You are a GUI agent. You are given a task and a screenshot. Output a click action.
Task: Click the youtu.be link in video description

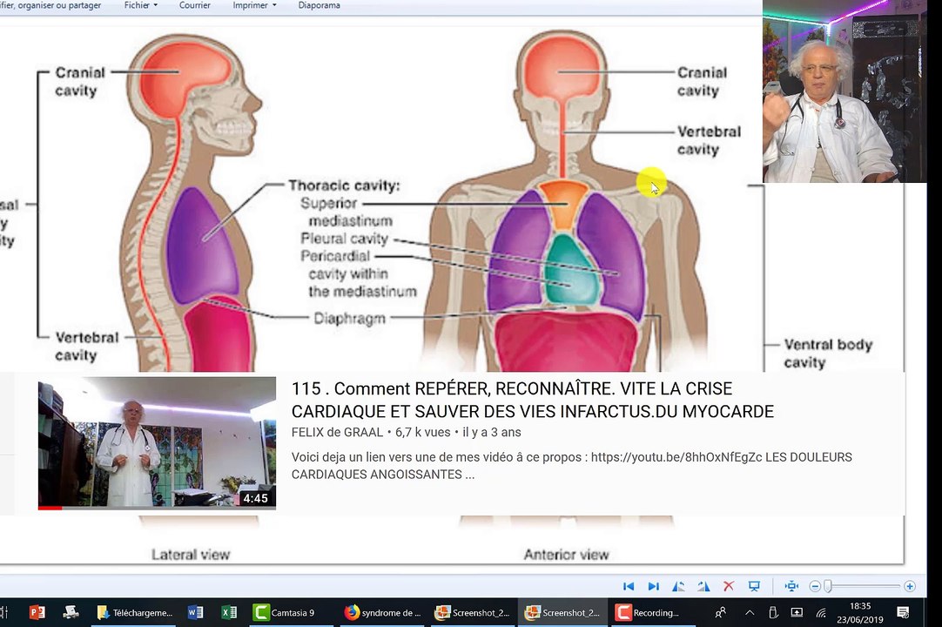[676, 457]
